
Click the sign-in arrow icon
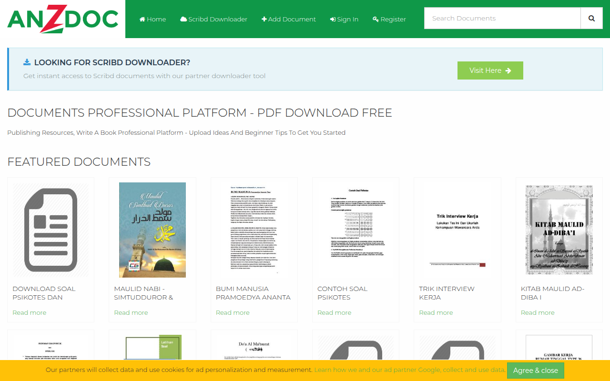333,19
